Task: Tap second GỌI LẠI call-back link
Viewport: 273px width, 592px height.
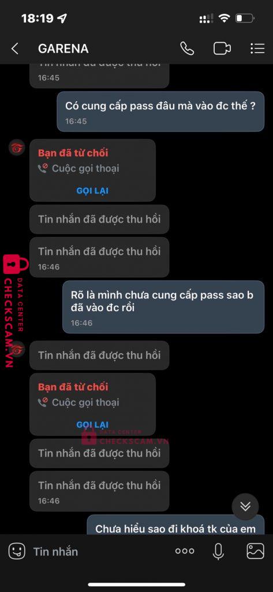Action: pyautogui.click(x=92, y=425)
